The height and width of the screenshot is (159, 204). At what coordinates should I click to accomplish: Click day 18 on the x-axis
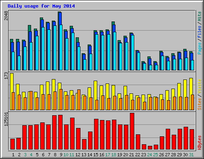point(114,155)
